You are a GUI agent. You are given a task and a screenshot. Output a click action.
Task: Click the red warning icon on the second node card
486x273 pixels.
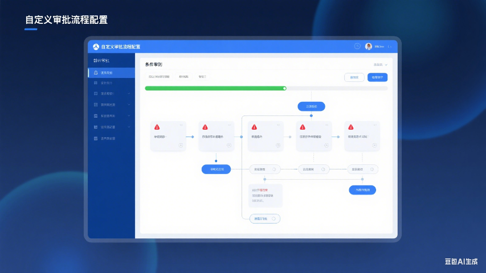205,127
